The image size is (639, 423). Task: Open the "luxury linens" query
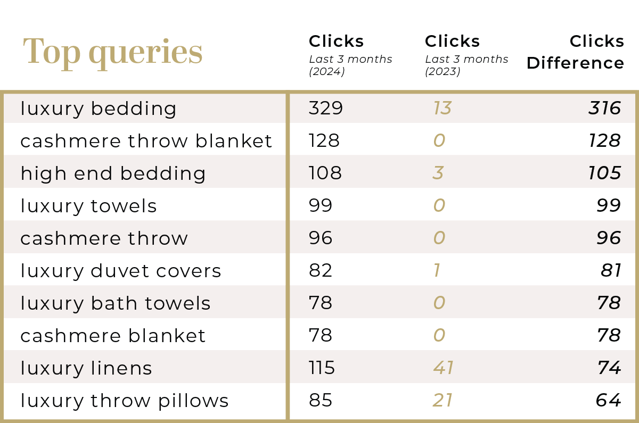(x=86, y=368)
